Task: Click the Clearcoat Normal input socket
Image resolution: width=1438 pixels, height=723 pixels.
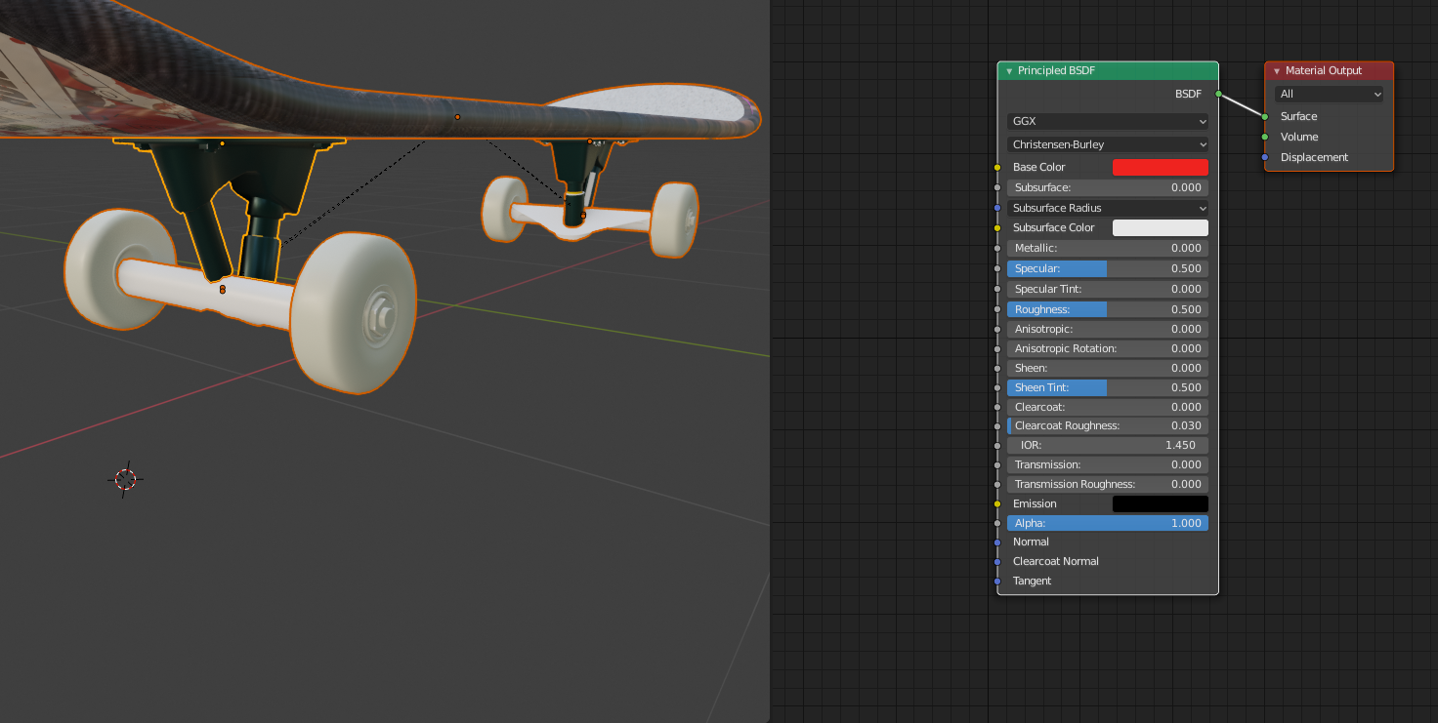Action: (997, 561)
